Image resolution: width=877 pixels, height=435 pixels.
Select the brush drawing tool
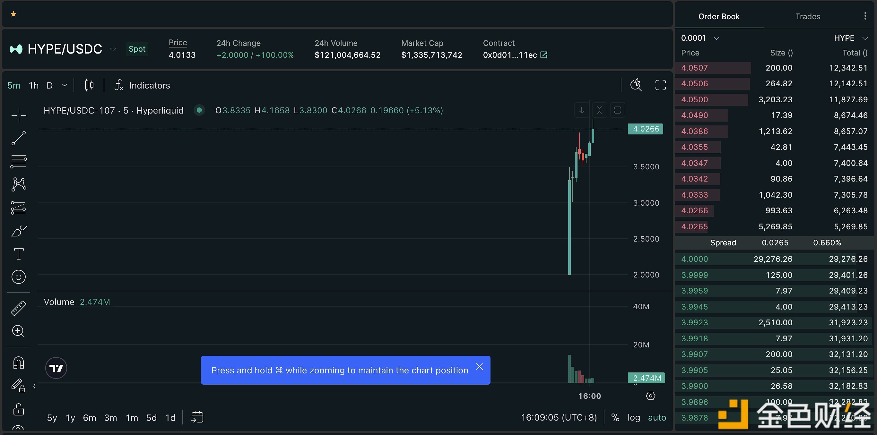tap(19, 231)
